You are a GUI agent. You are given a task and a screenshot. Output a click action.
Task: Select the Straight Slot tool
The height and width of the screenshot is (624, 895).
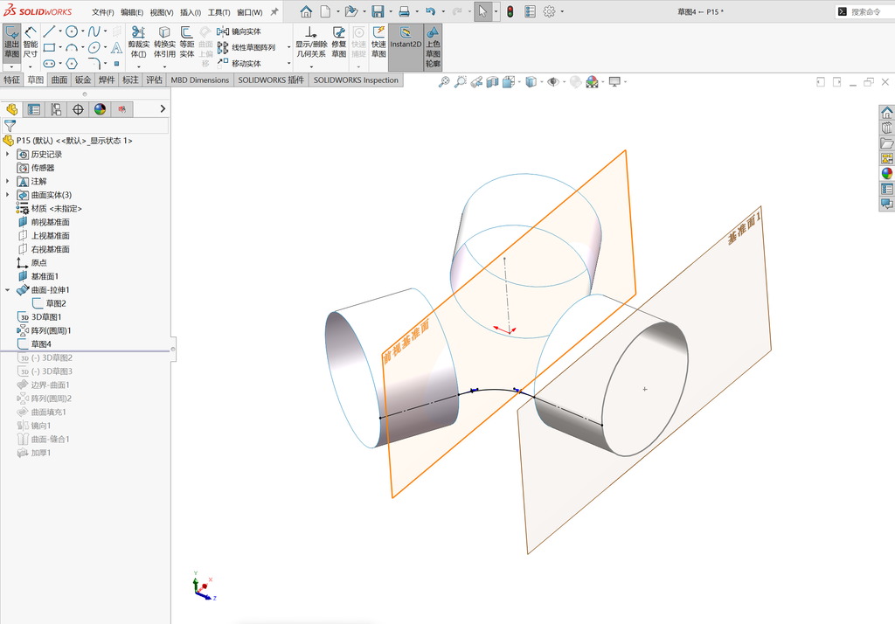(x=49, y=64)
